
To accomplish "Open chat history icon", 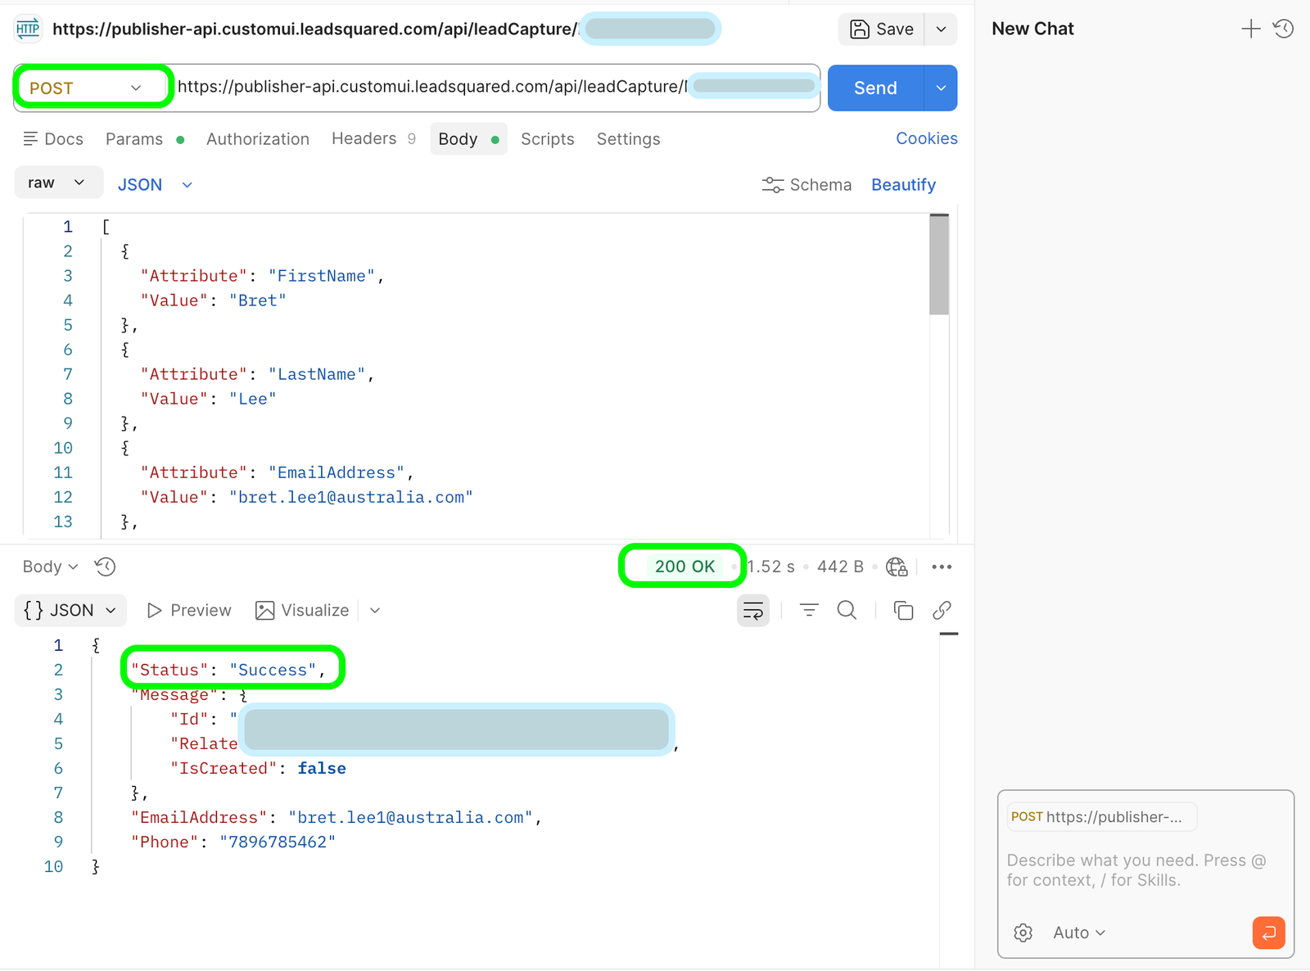I will tap(1283, 29).
